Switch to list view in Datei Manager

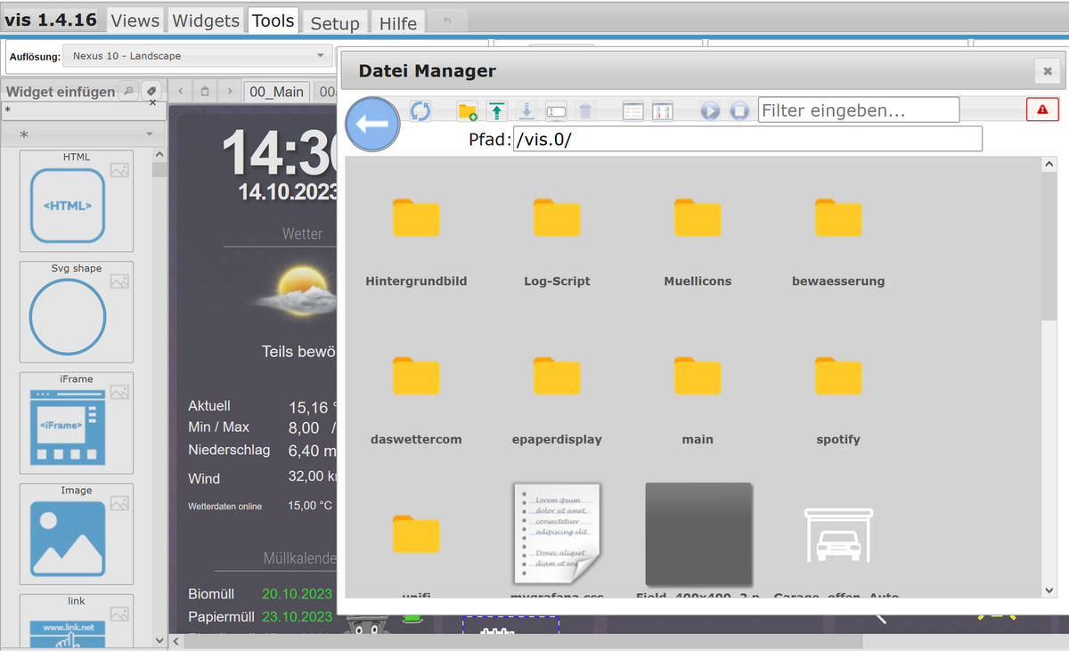(632, 111)
